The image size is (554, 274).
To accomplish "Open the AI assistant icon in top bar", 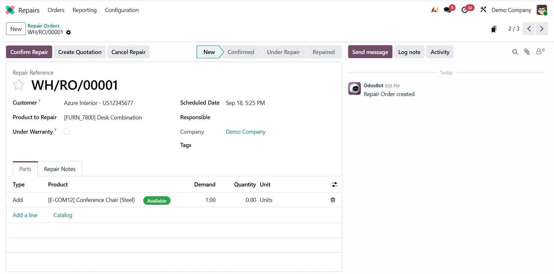I will tap(434, 10).
